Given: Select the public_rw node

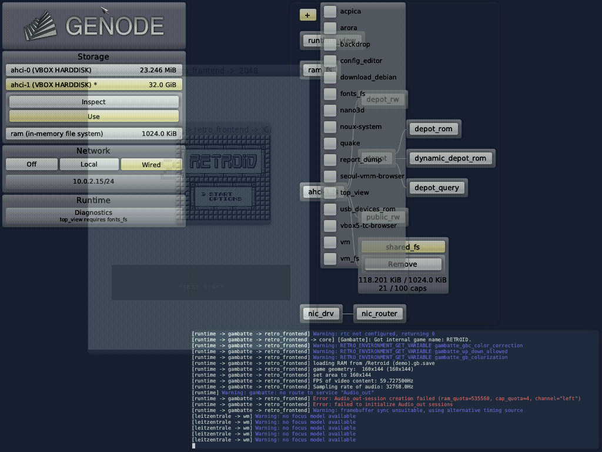Looking at the screenshot, I should coord(383,217).
